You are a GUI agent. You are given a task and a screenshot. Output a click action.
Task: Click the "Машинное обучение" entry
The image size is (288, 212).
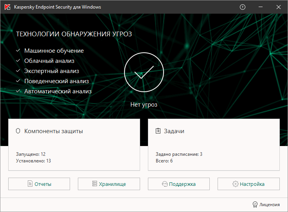point(54,51)
